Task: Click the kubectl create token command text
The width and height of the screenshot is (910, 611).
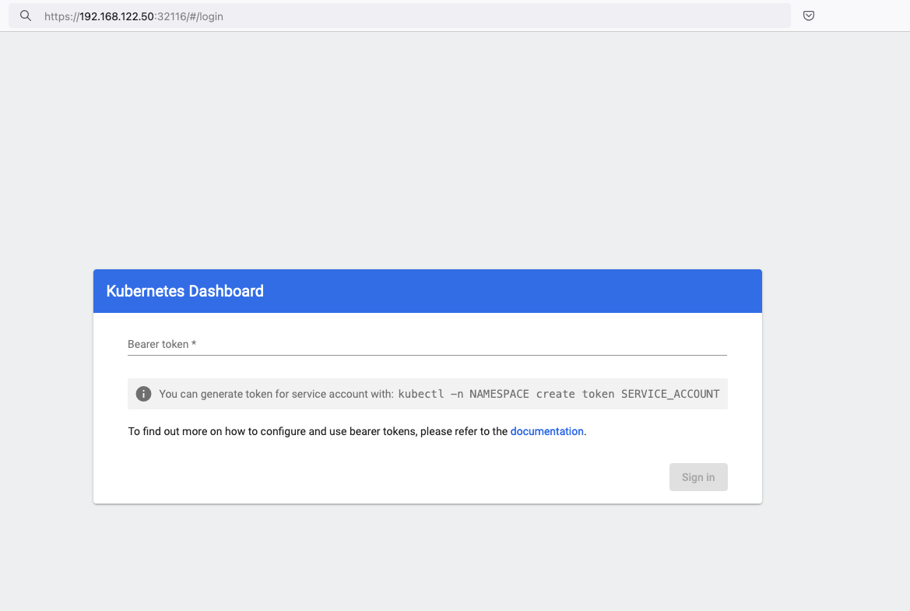Action: tap(559, 394)
